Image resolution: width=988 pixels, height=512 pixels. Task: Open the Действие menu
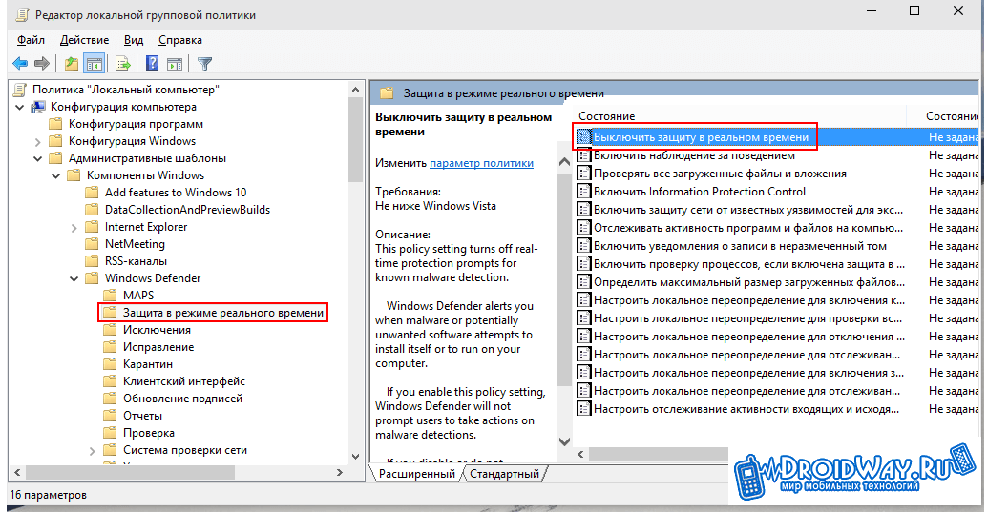tap(84, 40)
